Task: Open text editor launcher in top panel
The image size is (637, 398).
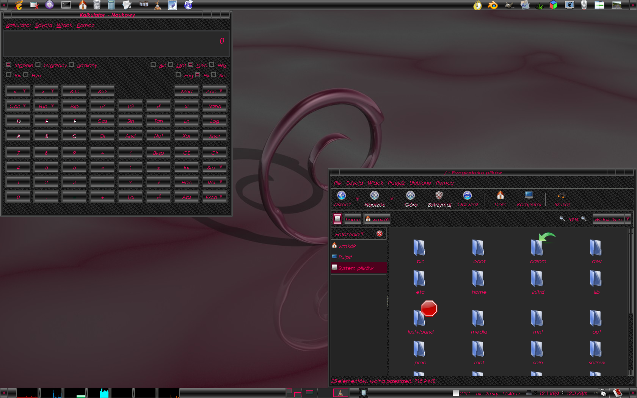Action: pos(127,5)
